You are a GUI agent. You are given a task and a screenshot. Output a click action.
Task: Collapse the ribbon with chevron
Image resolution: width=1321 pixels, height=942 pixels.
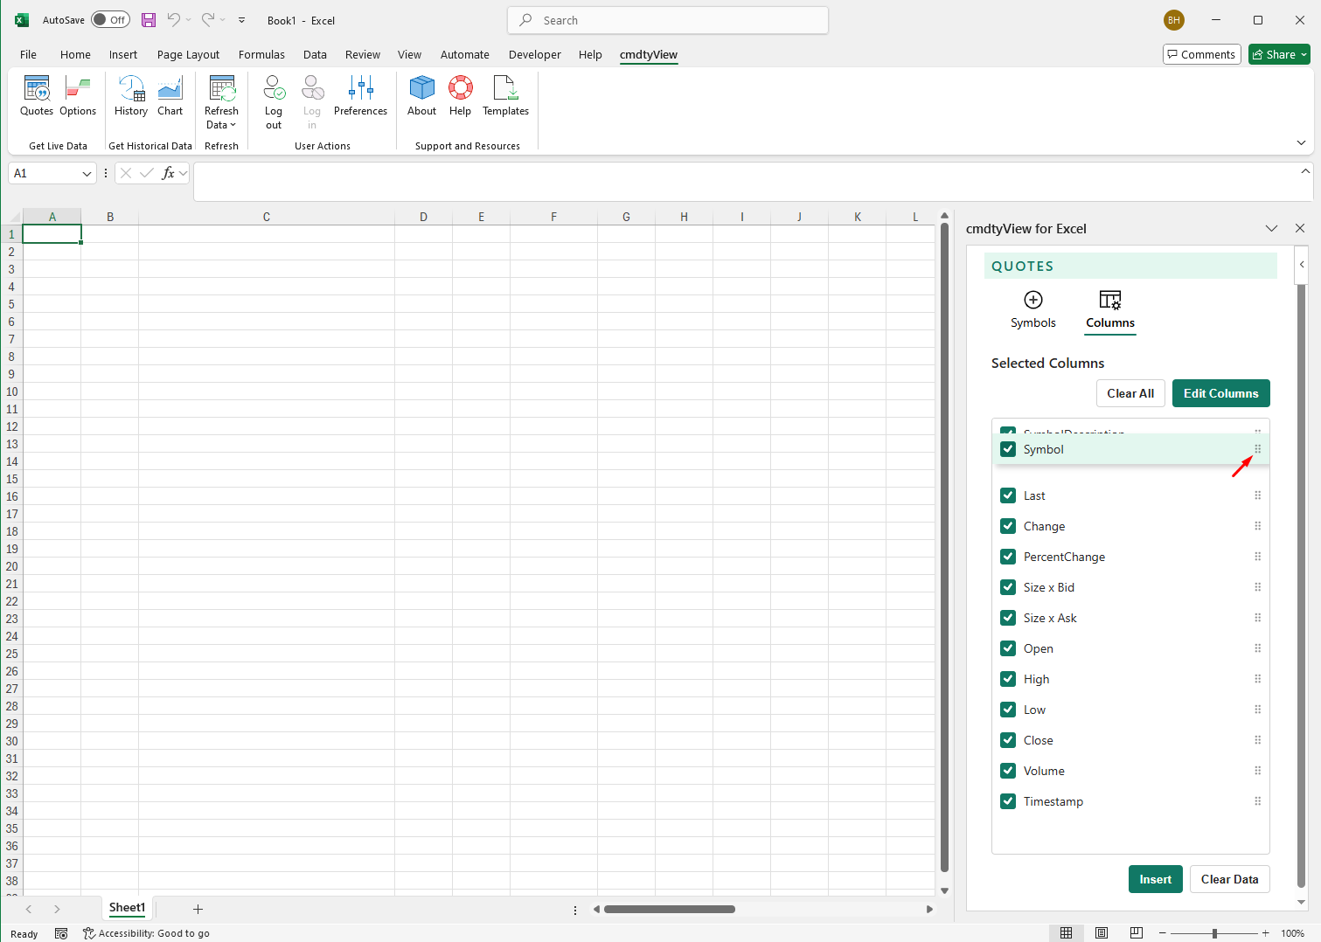[x=1301, y=142]
